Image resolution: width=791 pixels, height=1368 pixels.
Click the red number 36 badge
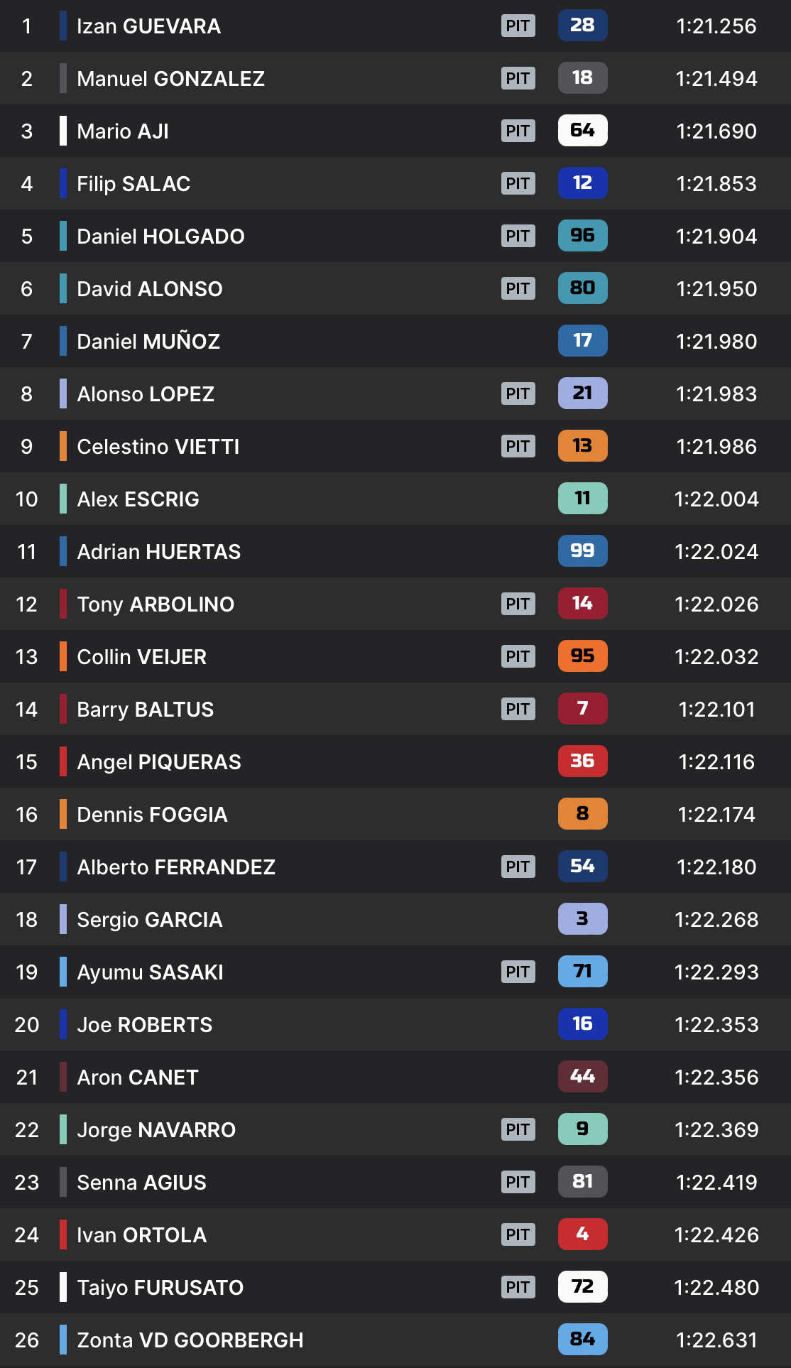[582, 761]
